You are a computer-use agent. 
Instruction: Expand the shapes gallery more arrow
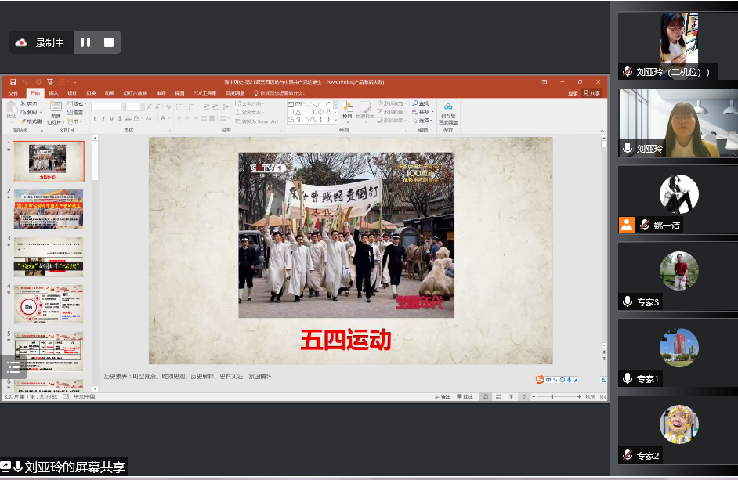(x=335, y=121)
